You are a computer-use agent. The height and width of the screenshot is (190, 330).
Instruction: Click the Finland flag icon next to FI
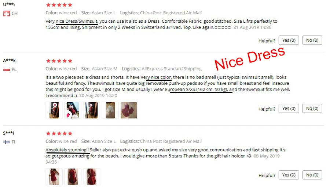[x=6, y=142]
